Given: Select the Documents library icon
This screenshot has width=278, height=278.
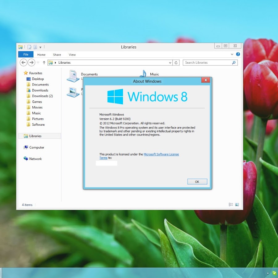Looking at the screenshot, I should [73, 76].
